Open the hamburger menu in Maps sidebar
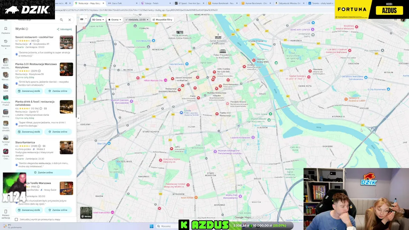 (5, 19)
